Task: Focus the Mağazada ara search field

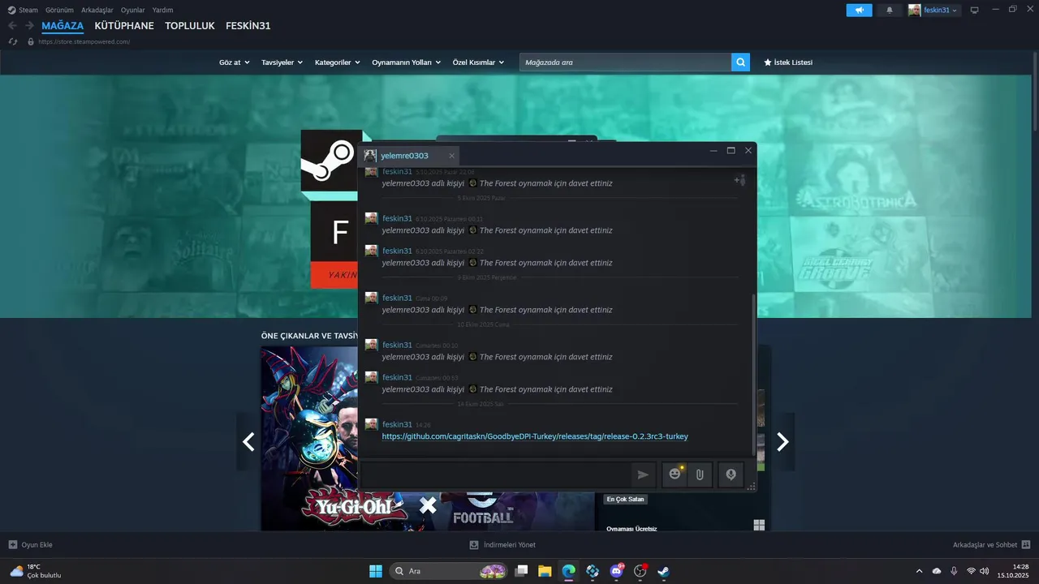Action: [626, 62]
